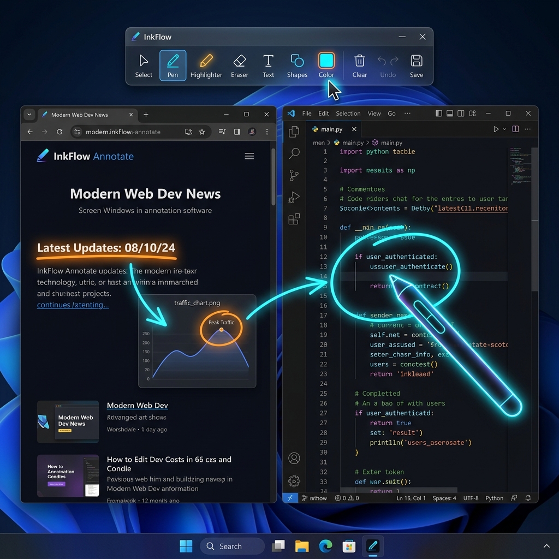Split the VS Code editor right
The width and height of the screenshot is (559, 559).
(515, 129)
